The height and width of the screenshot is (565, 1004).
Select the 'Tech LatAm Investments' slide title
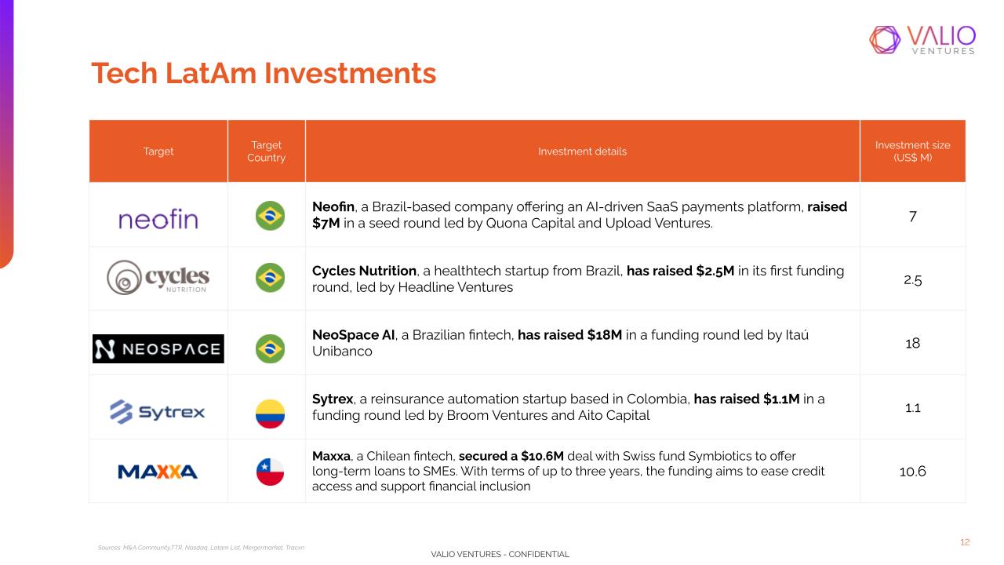(x=264, y=73)
